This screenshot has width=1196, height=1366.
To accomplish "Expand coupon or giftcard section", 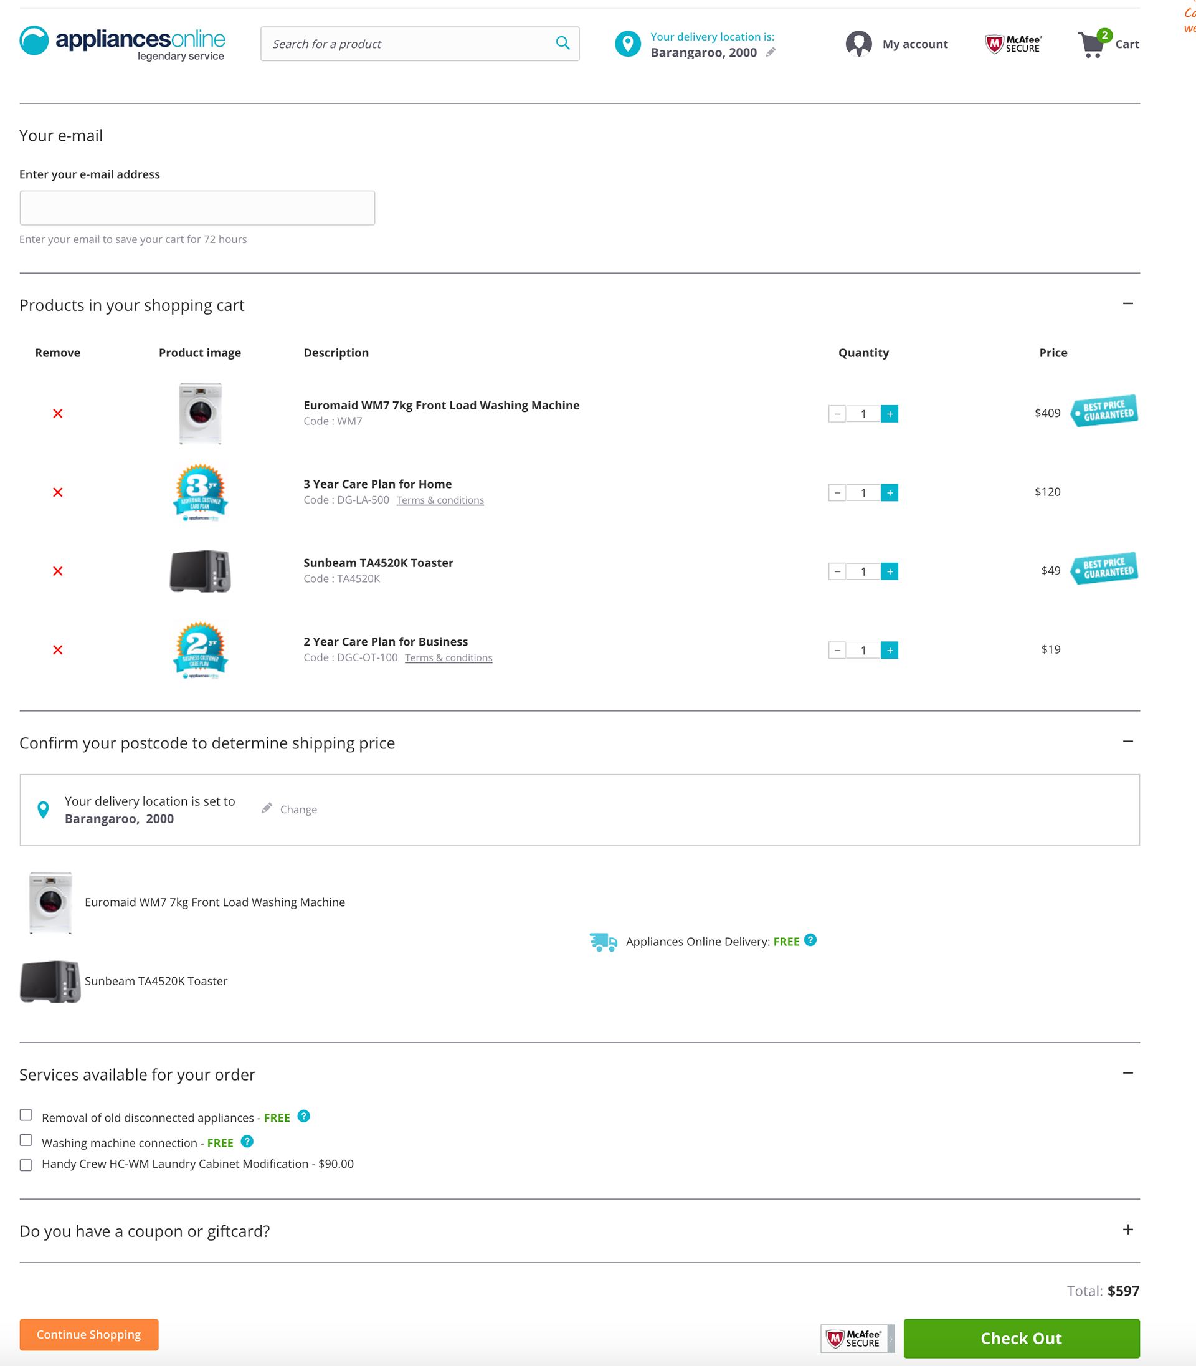I will (x=1128, y=1230).
